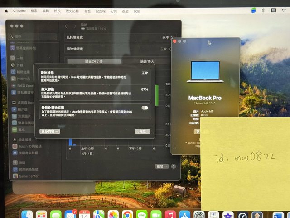Click Learn More (更多內容…) button in dialog
The image size is (290, 218).
click(49, 131)
